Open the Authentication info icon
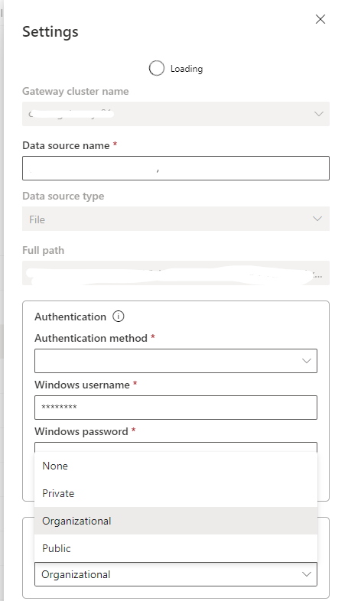Viewport: 348px width, 601px height. (119, 317)
